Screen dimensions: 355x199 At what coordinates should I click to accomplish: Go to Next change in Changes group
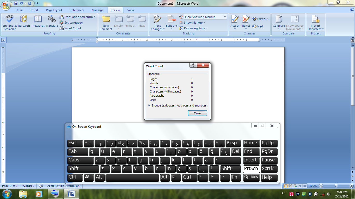(258, 26)
